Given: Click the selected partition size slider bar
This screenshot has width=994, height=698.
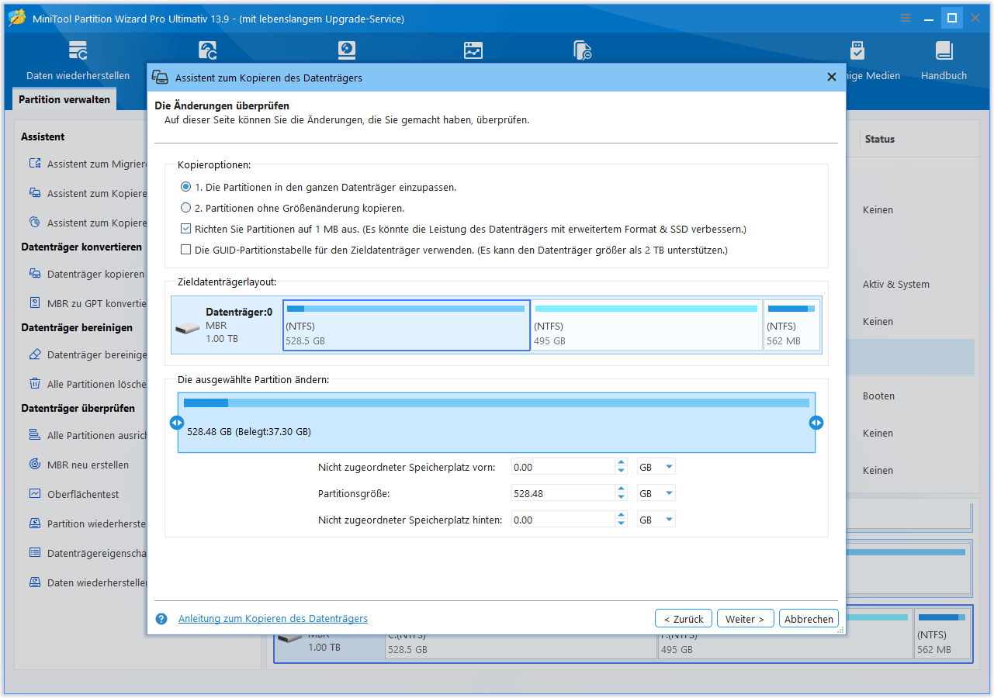Looking at the screenshot, I should pos(497,423).
